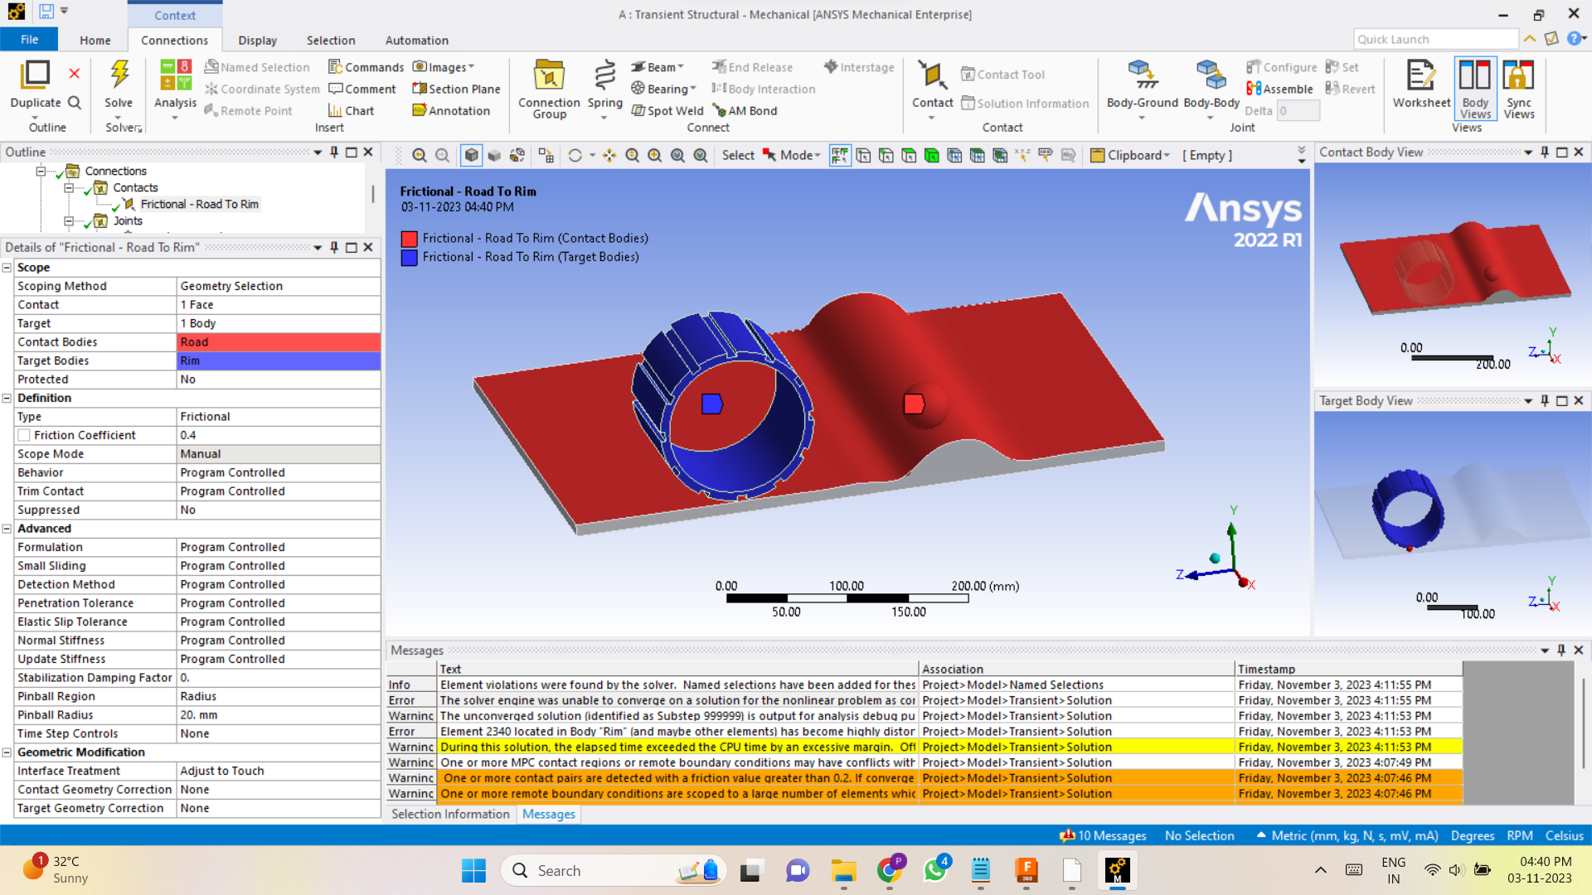
Task: Select the Body selection filter green cube icon
Action: pyautogui.click(x=931, y=156)
